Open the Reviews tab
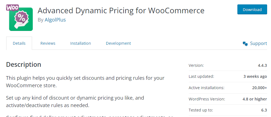This screenshot has height=117, width=271. pyautogui.click(x=48, y=43)
